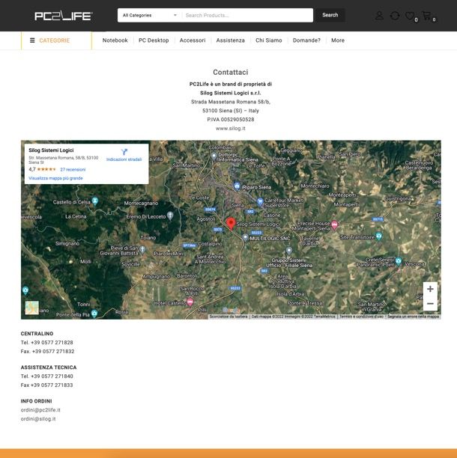The image size is (457, 458).
Task: Open the More menu item
Action: [338, 40]
